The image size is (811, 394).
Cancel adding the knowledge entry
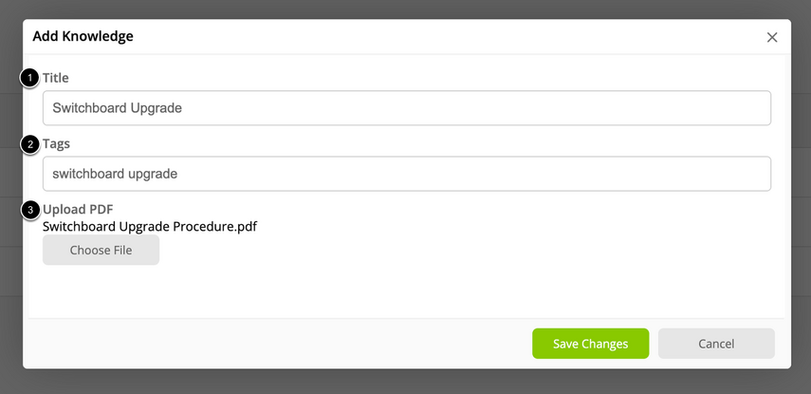click(716, 344)
